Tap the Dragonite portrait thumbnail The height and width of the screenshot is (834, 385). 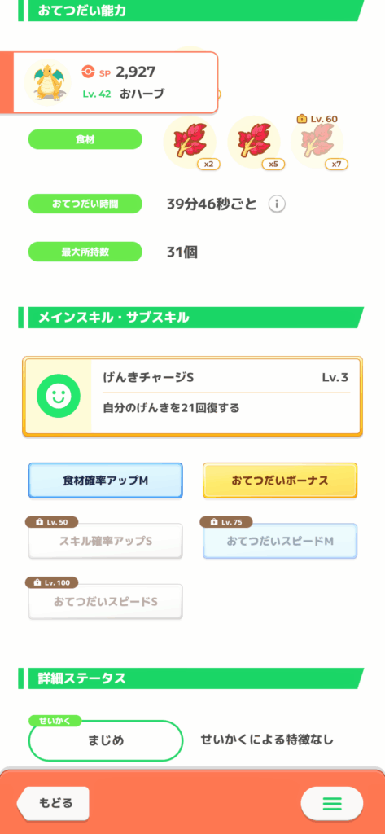click(48, 81)
